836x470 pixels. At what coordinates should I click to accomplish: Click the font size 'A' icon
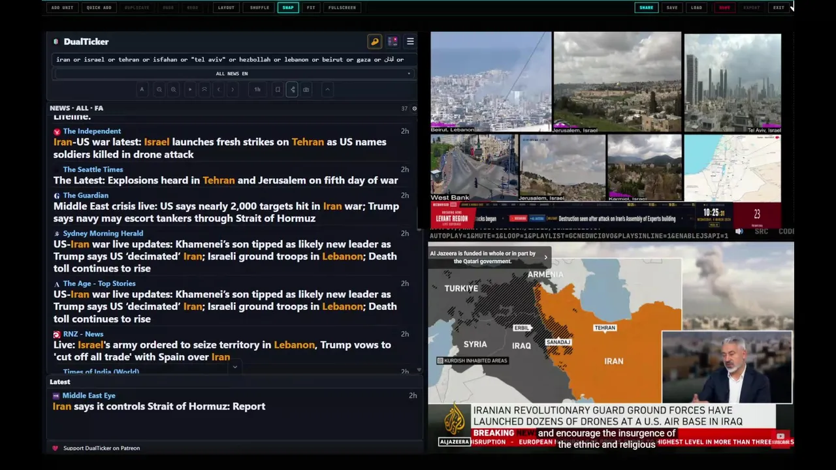coord(142,89)
